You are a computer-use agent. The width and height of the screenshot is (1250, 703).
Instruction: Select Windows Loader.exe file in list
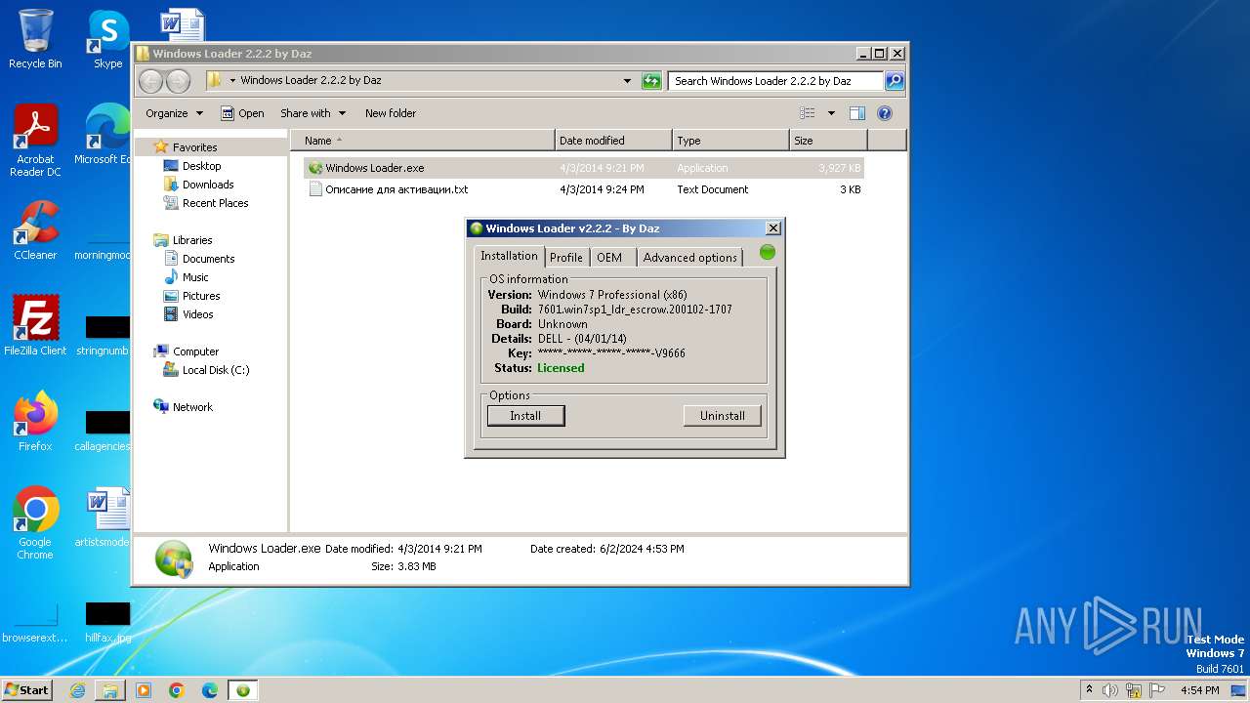584,168
